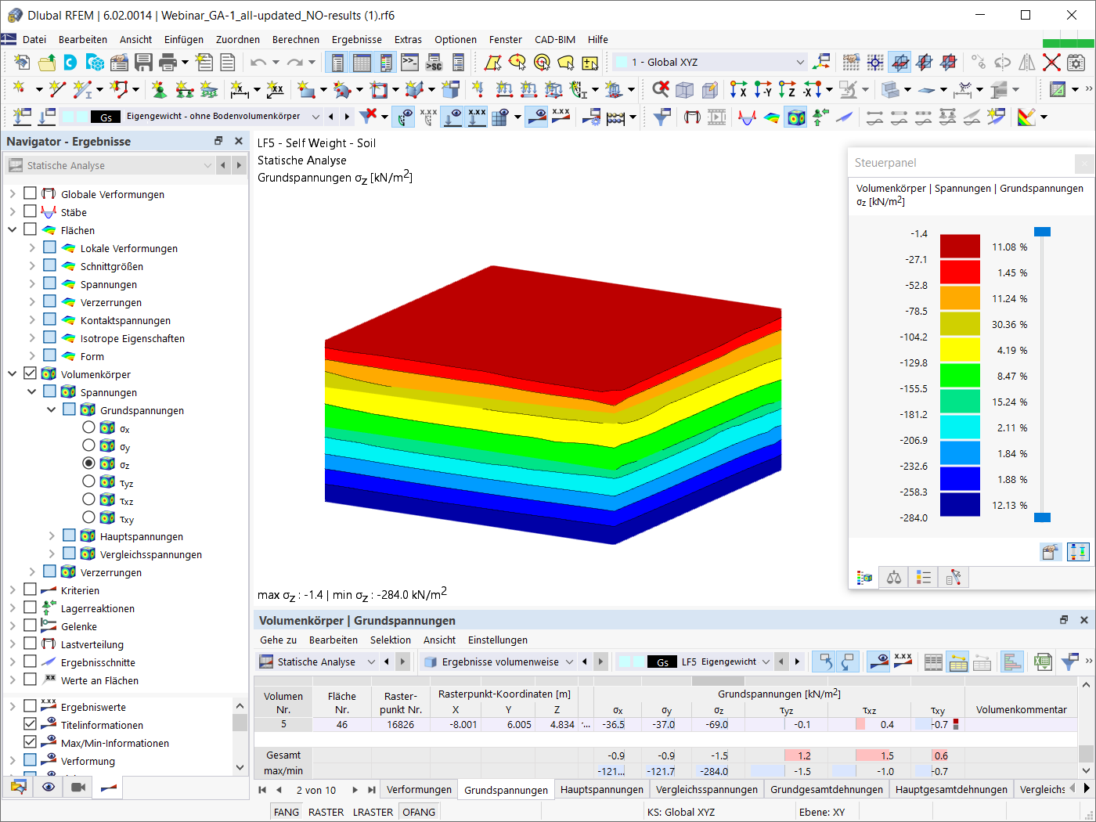Click the surface results isoband icon
Viewport: 1096px width, 822px height.
point(772,117)
